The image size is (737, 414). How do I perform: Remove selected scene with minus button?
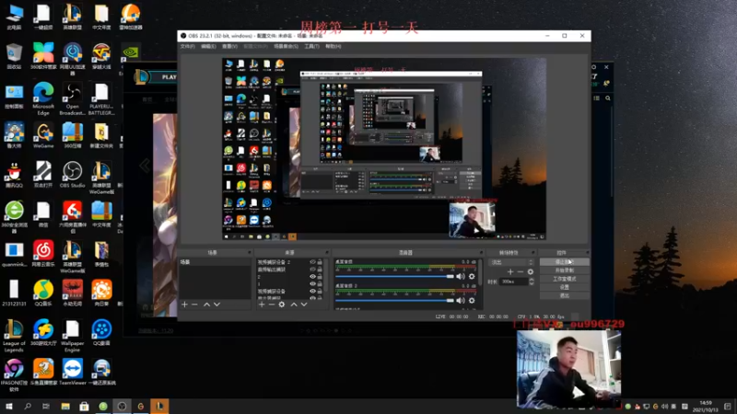(194, 305)
